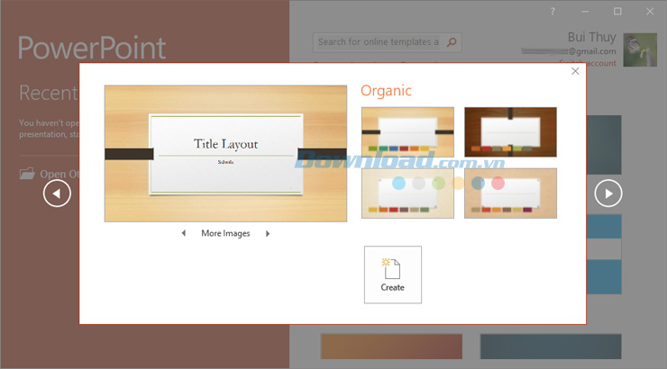Click the large Title Layout preview image

[x=225, y=153]
